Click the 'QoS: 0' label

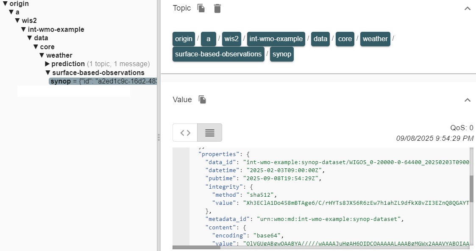click(x=462, y=128)
